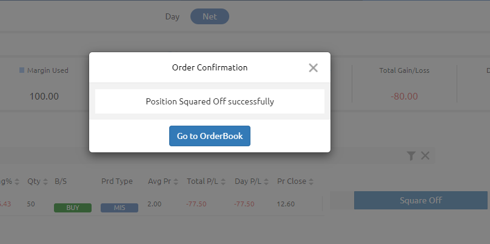
Task: Sort by Pr Close column arrows
Action: pyautogui.click(x=311, y=181)
